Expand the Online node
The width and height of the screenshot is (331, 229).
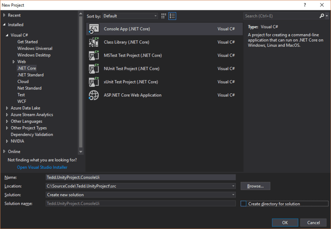point(4,151)
